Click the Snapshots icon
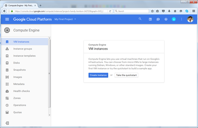198x128 pixels. [7, 70]
